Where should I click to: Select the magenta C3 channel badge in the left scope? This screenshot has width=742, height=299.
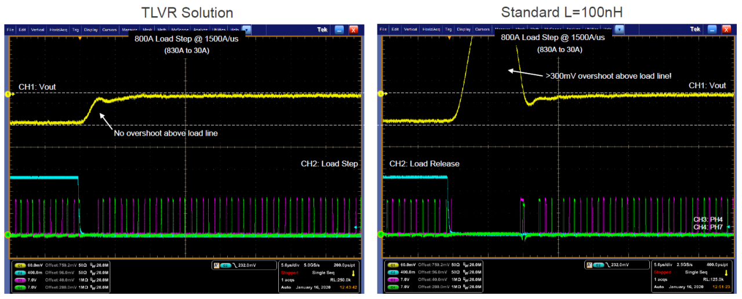(x=19, y=279)
